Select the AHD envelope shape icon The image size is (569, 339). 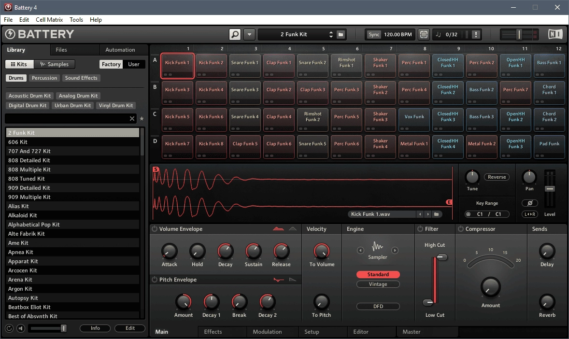293,229
